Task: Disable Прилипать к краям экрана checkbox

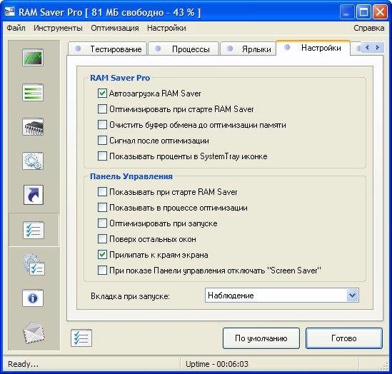Action: [102, 255]
